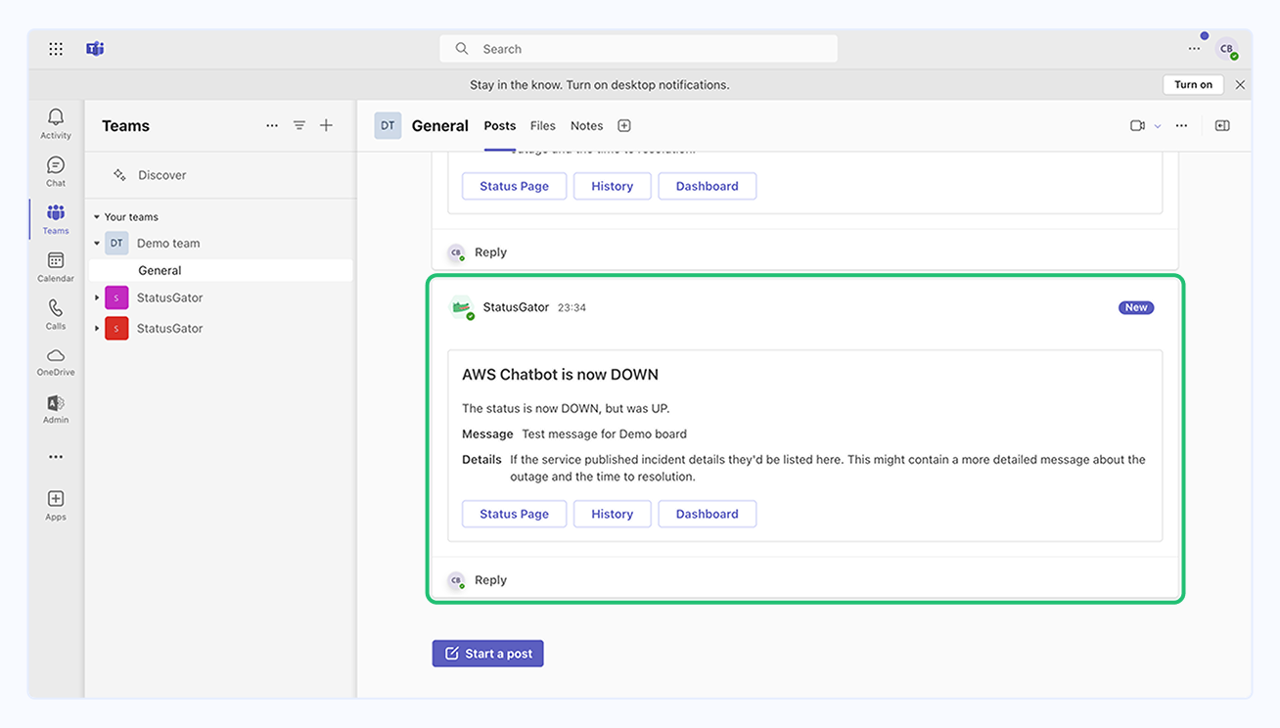Click the plus to join or create team
The width and height of the screenshot is (1280, 728).
point(327,125)
